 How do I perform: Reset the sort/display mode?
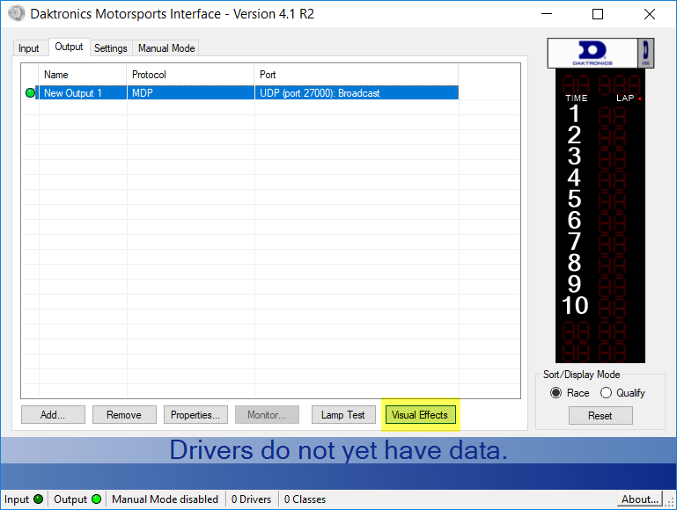click(600, 416)
